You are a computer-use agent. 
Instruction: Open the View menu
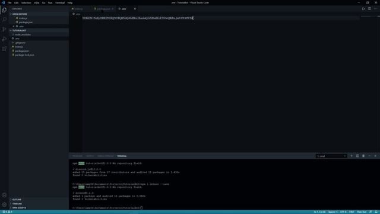pyautogui.click(x=36, y=2)
